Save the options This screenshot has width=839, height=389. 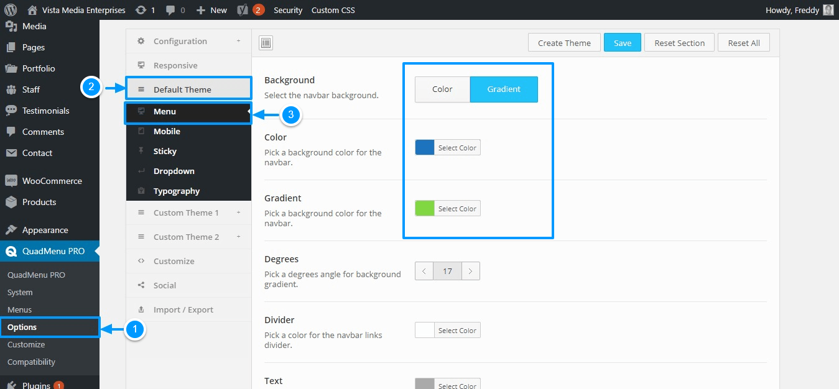(x=623, y=43)
